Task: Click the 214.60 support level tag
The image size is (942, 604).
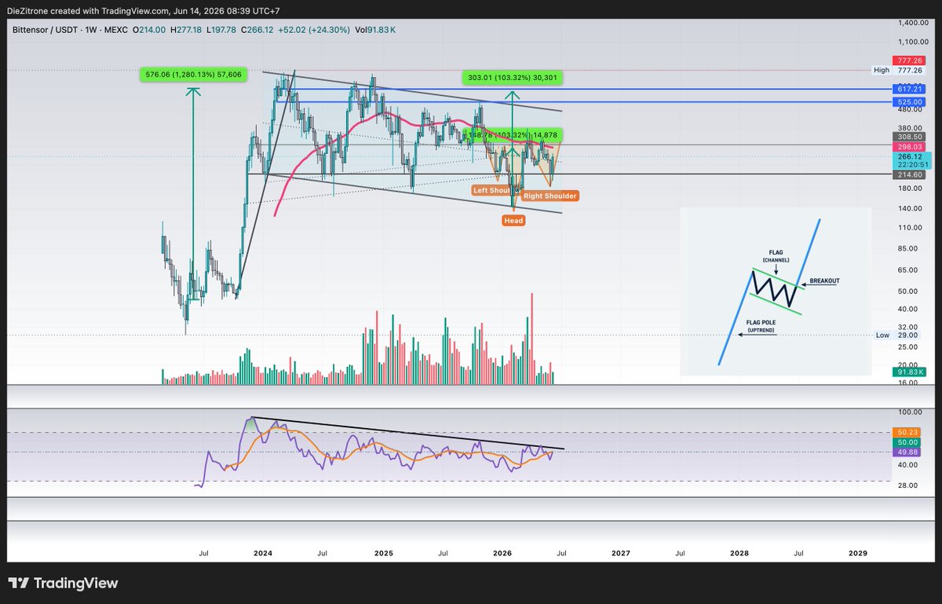Action: click(909, 174)
